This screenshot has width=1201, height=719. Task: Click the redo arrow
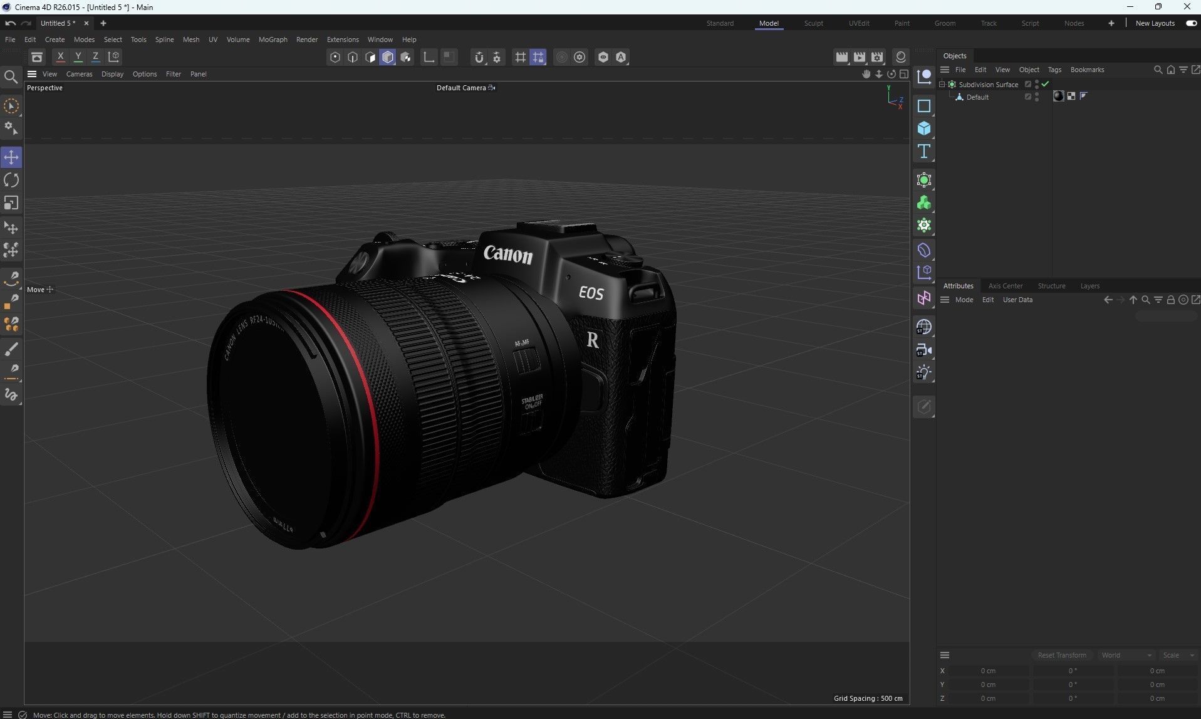pyautogui.click(x=26, y=23)
